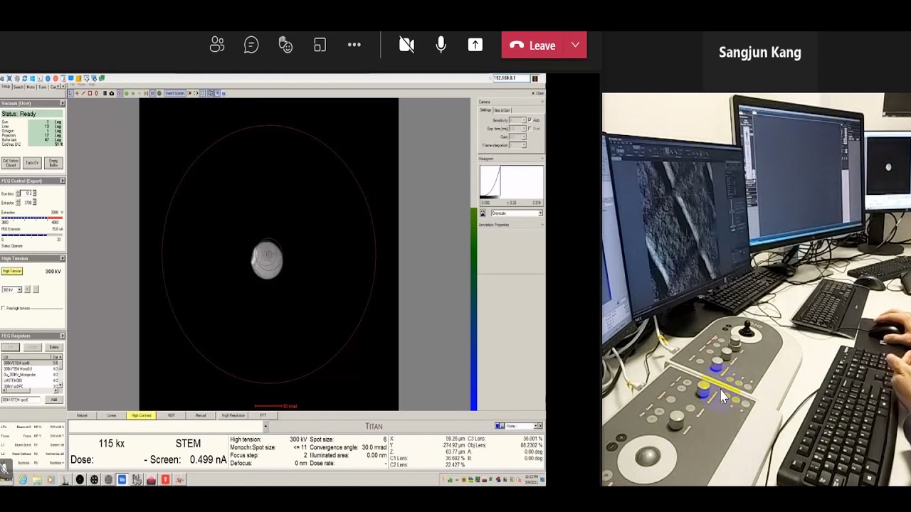Image resolution: width=911 pixels, height=512 pixels.
Task: Open the meeting participants panel
Action: pyautogui.click(x=217, y=45)
